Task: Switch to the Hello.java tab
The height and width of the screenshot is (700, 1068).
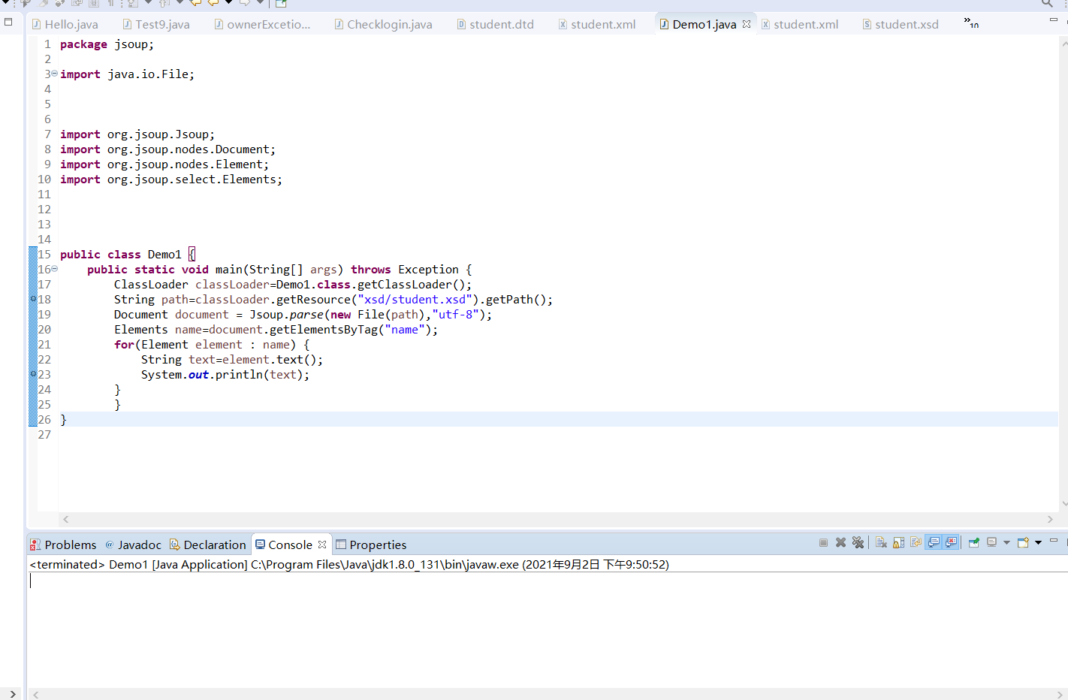Action: 65,24
